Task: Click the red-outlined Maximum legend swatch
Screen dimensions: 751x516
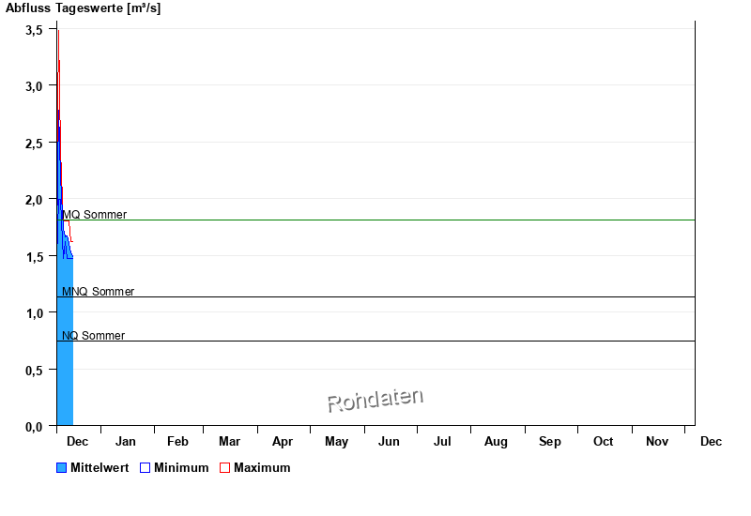Action: point(224,468)
